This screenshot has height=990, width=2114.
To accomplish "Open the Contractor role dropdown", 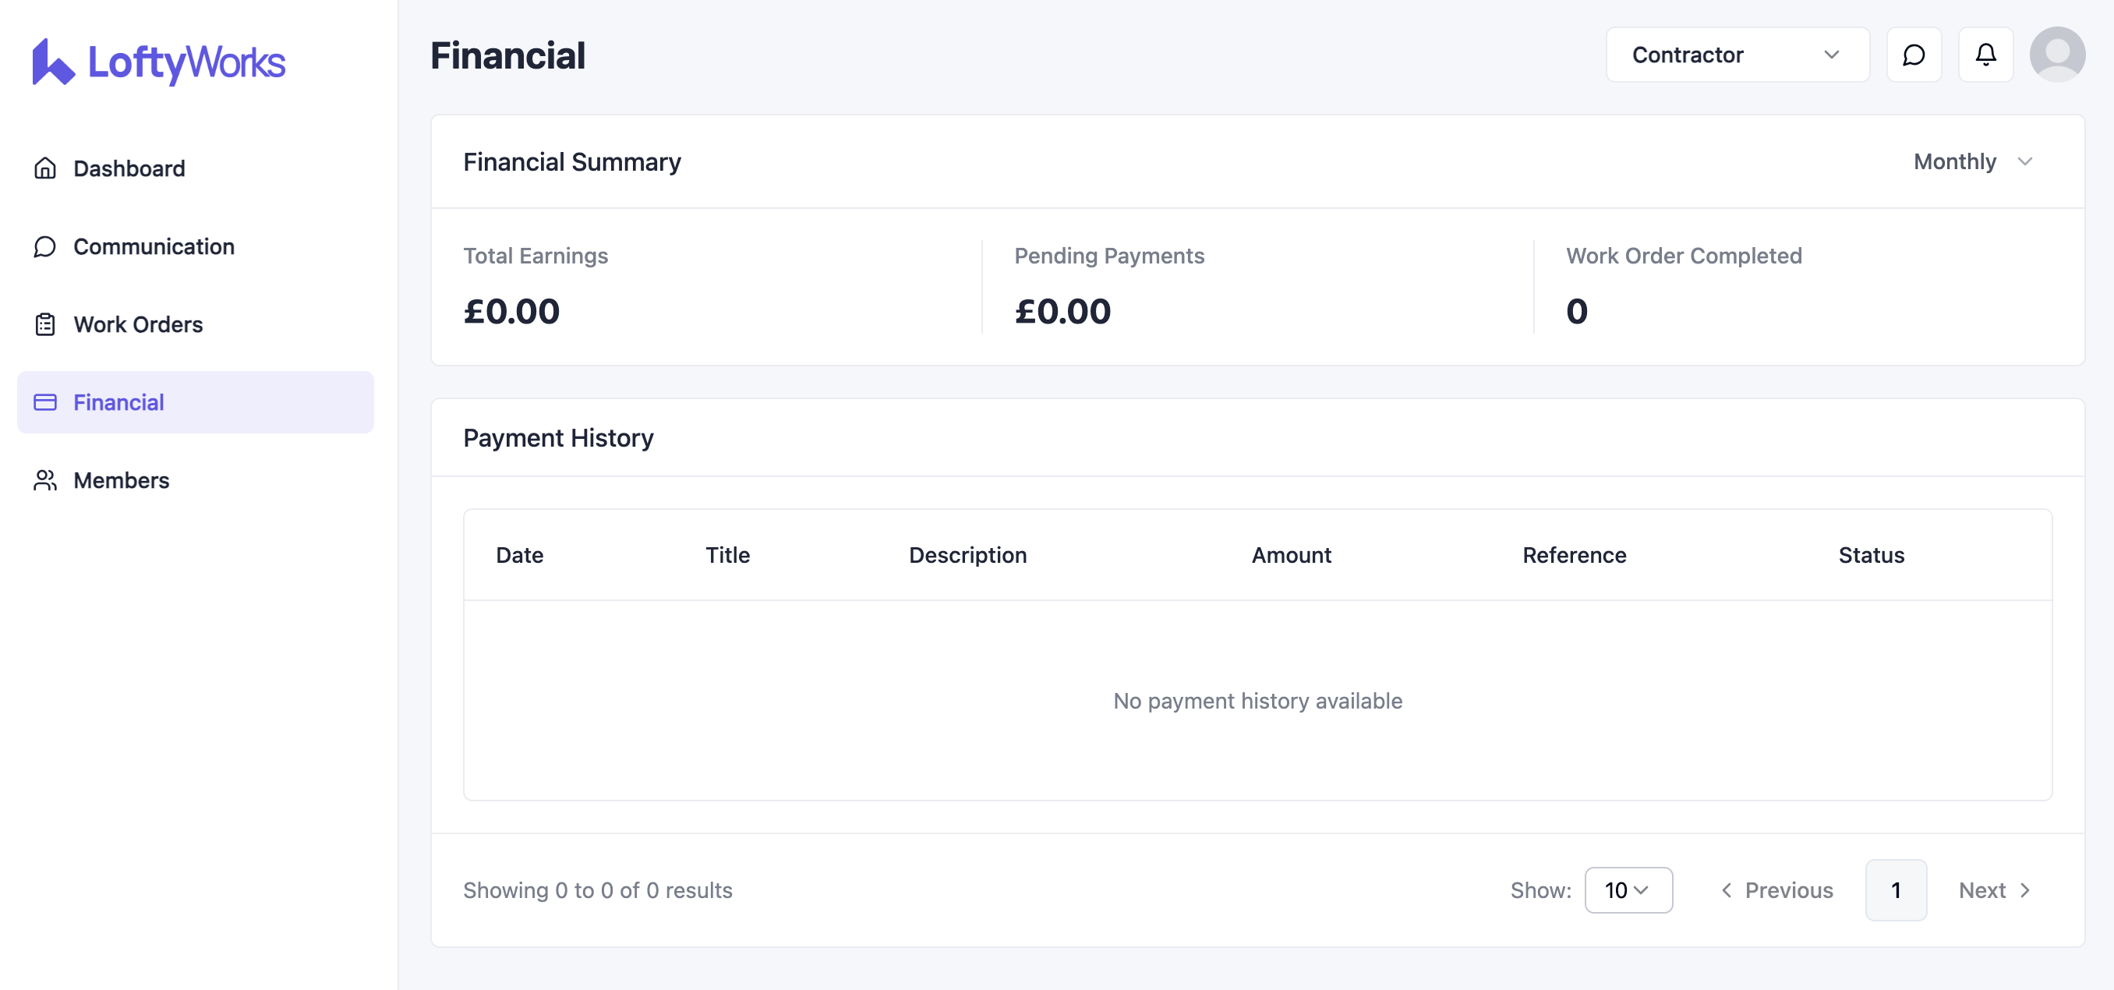I will [1737, 55].
